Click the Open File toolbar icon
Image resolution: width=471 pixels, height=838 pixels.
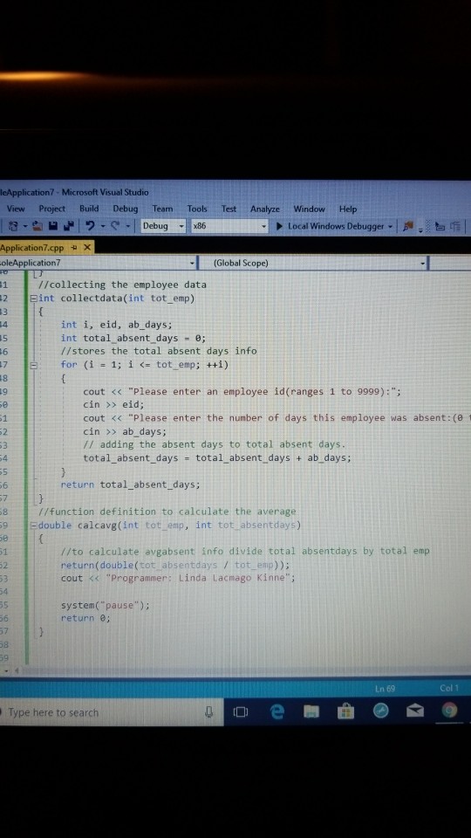click(x=38, y=226)
